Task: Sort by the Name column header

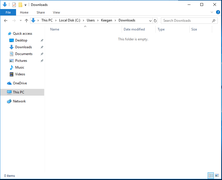Action: [x=55, y=29]
